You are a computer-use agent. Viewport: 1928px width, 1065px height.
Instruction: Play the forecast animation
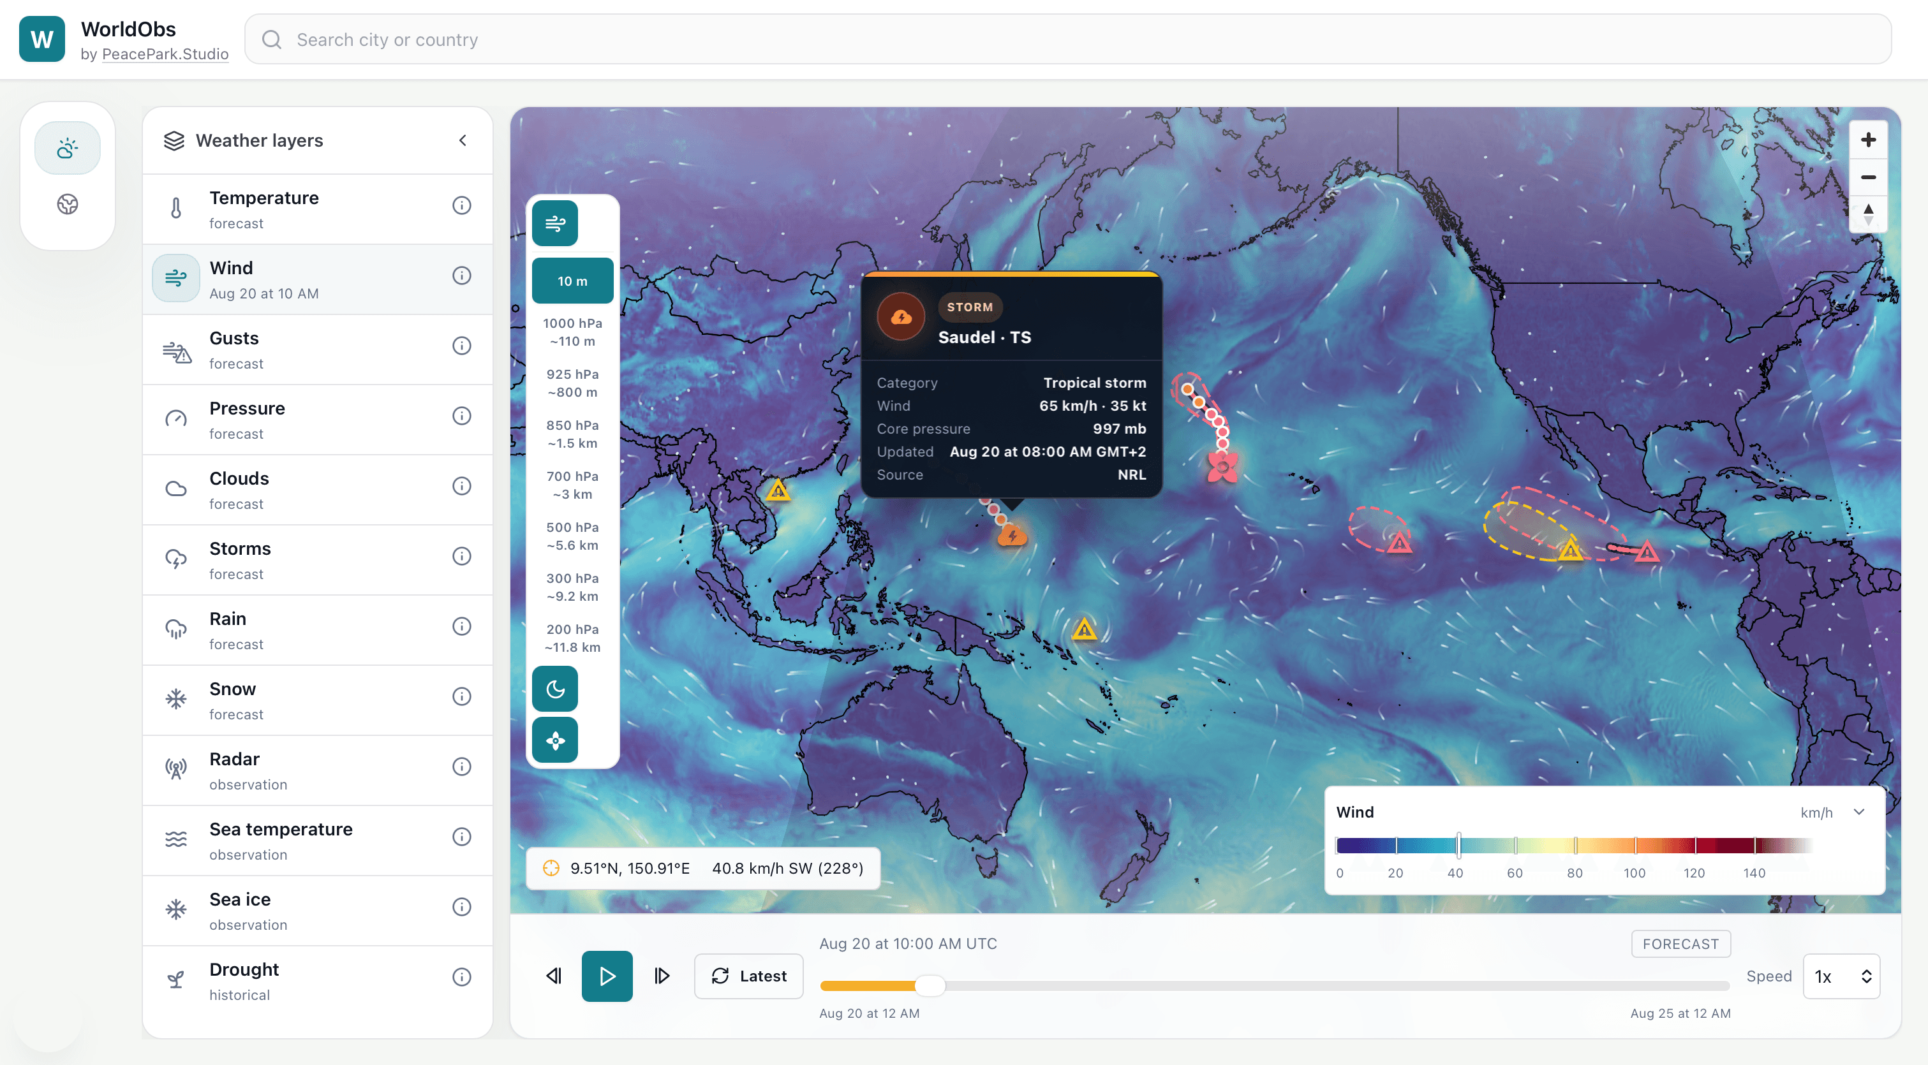(x=607, y=977)
